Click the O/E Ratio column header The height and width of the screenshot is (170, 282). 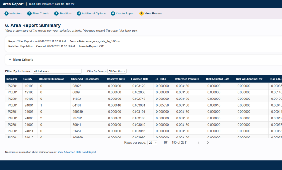(x=160, y=79)
